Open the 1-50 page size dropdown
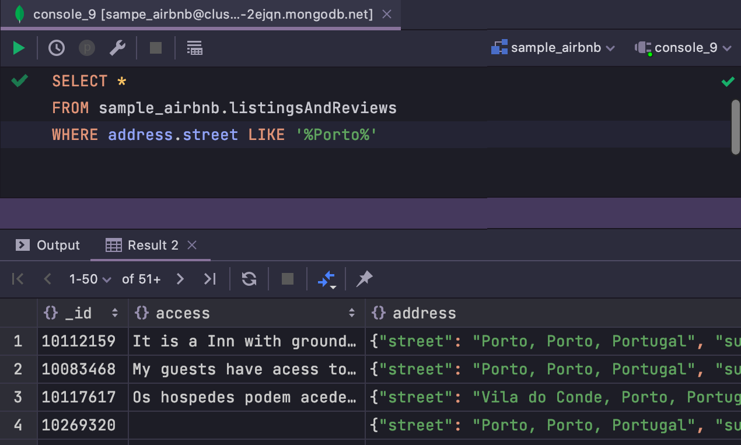The height and width of the screenshot is (445, 741). (x=90, y=279)
